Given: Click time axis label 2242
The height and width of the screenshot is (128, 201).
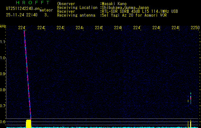Looking at the screenshot, I should point(41,28).
